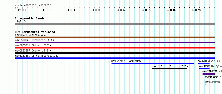Click the 49884k ruler tick label
This screenshot has width=222, height=94.
click(x=72, y=10)
